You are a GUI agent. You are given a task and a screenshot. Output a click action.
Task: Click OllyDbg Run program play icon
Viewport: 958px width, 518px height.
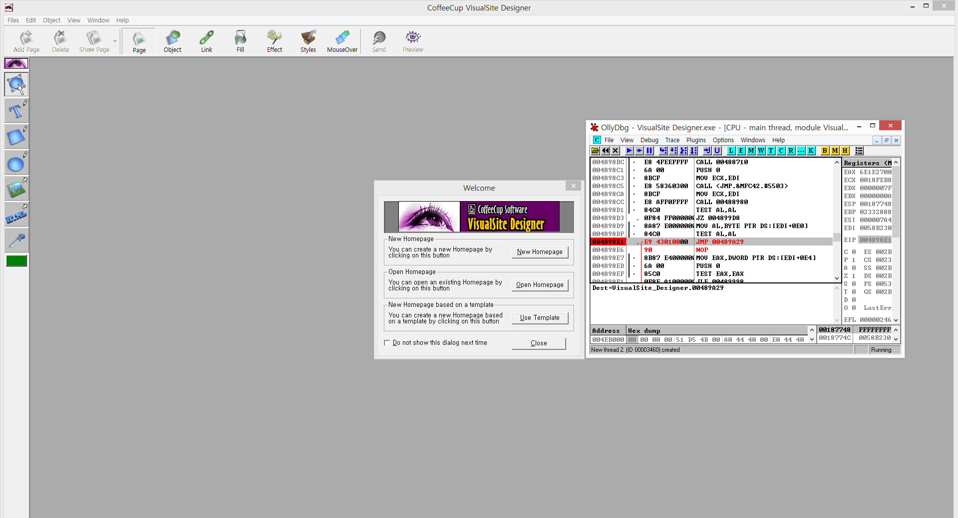630,151
